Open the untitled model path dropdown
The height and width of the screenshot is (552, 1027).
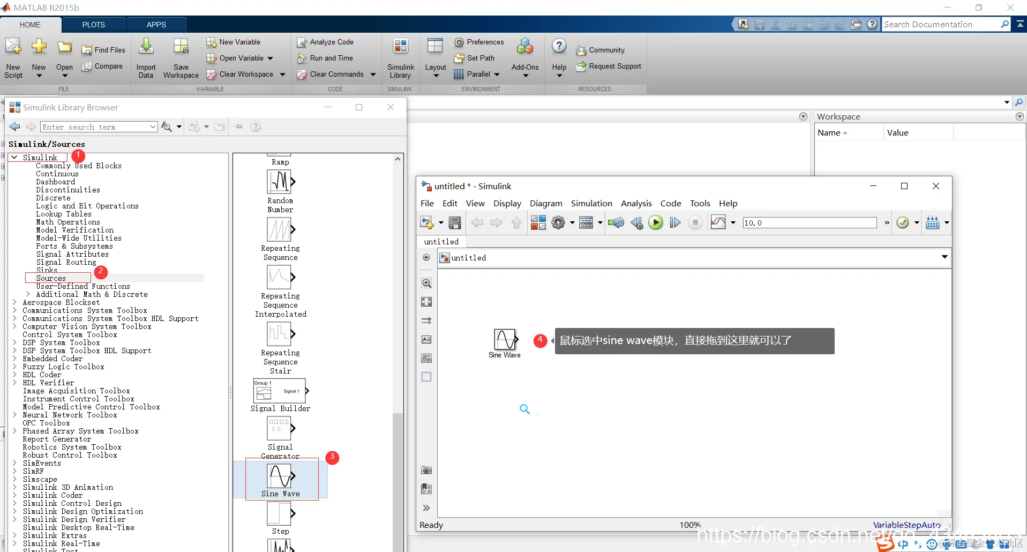[944, 257]
